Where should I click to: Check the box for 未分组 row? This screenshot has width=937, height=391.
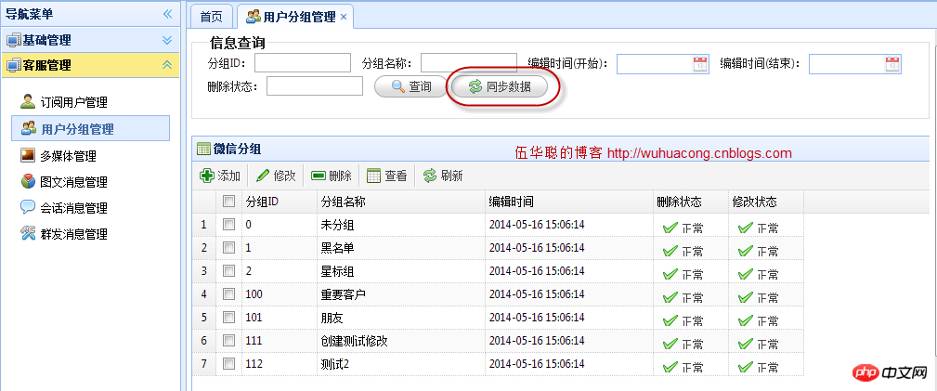coord(228,224)
